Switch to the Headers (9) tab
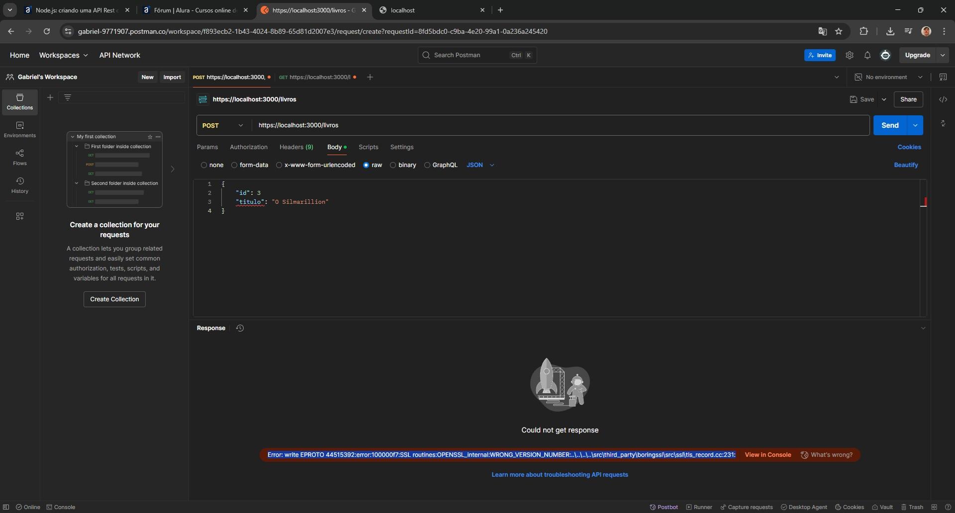Image resolution: width=955 pixels, height=513 pixels. point(296,147)
